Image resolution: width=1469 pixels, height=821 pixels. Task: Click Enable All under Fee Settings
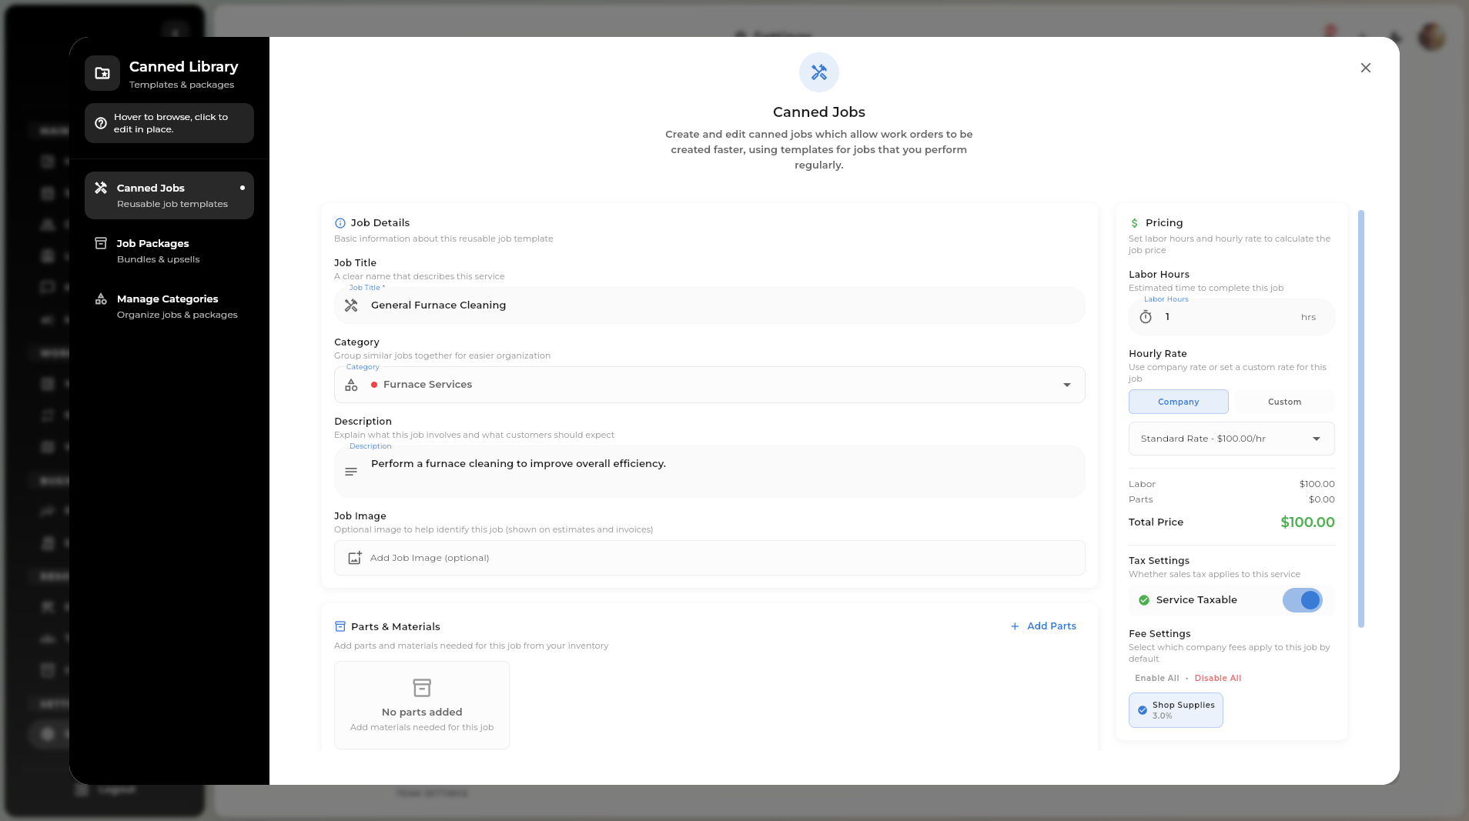click(1156, 678)
